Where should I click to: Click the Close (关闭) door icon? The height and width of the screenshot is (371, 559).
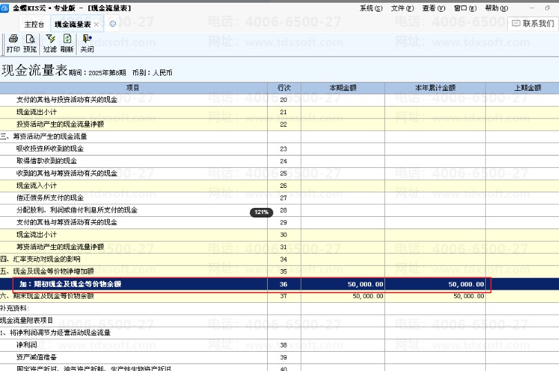(87, 39)
